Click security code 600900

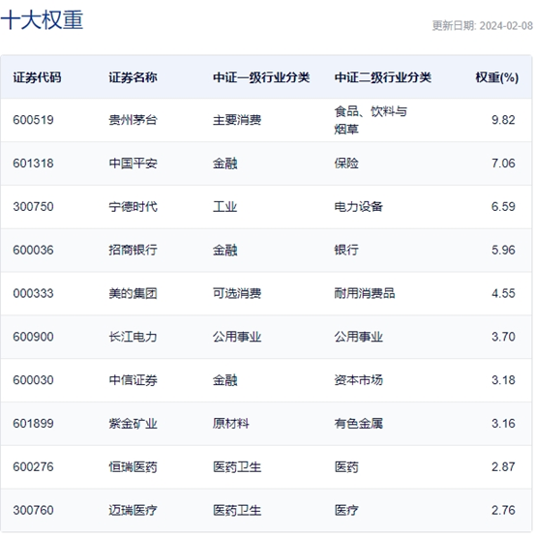point(33,337)
